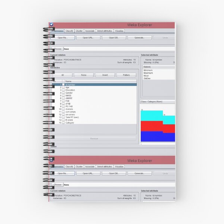The image size is (224, 224).
Task: Select the 'com errors' attribute row
Action: click(94, 112)
